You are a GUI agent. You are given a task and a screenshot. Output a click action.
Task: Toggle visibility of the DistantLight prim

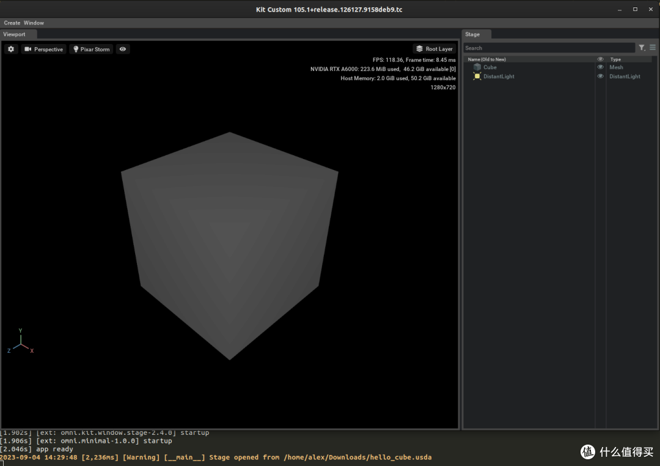600,76
